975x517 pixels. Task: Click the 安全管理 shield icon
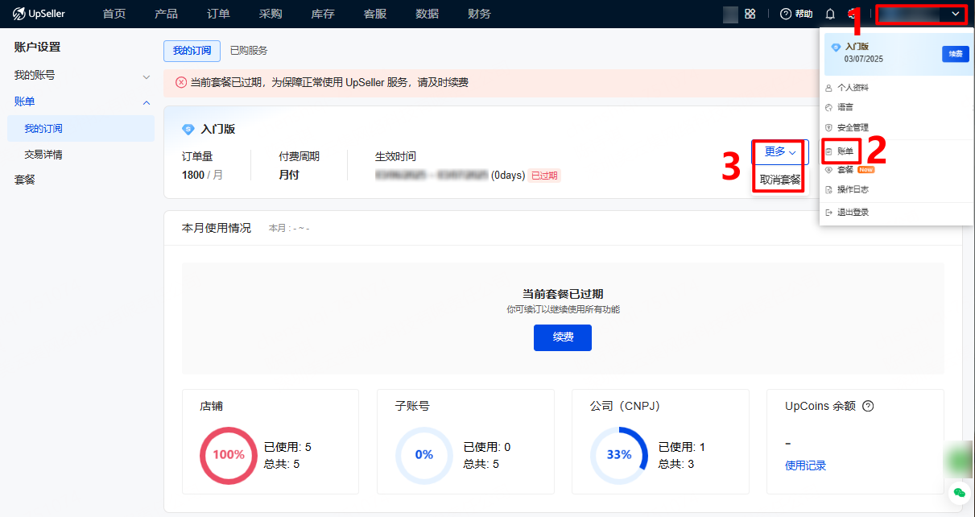[829, 127]
